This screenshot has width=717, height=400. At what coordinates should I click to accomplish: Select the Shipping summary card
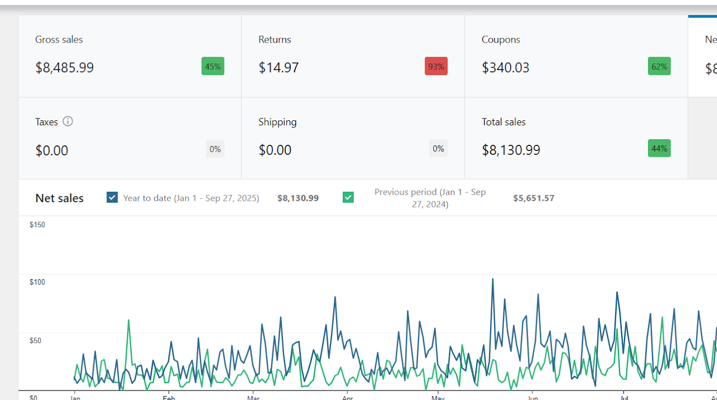coord(353,138)
